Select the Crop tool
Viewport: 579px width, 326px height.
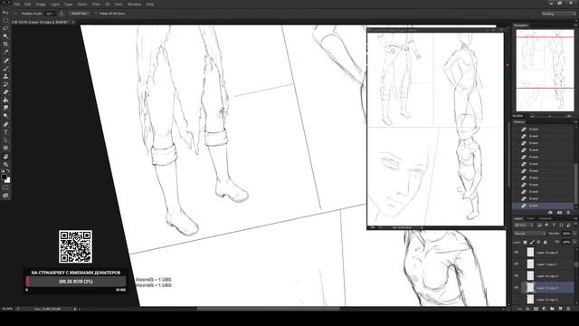(5, 44)
